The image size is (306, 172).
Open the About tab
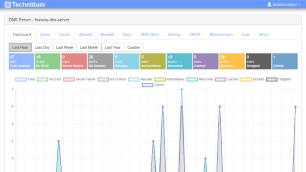point(263,35)
